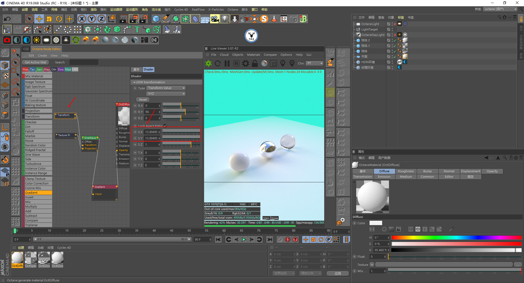Toggle the X axis lock
Viewport: 524px width, 283px height.
[x=82, y=19]
